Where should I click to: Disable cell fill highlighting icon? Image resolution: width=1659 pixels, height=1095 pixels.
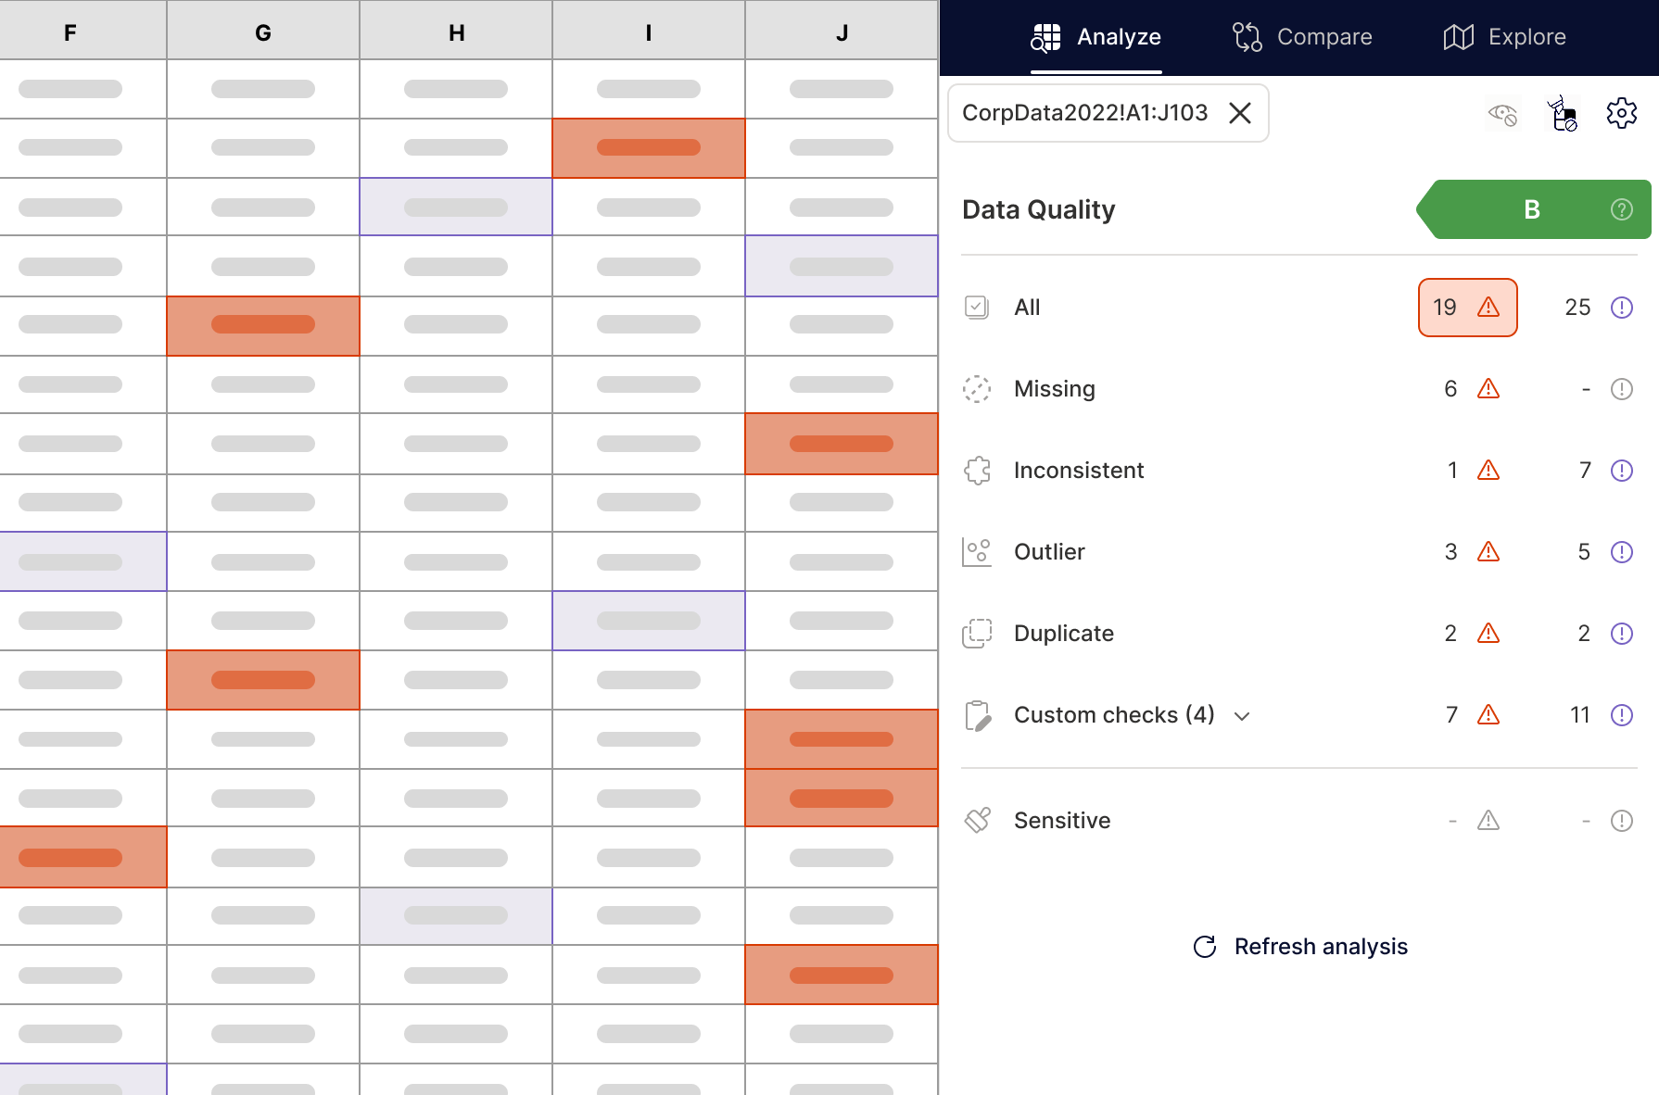coord(1563,113)
